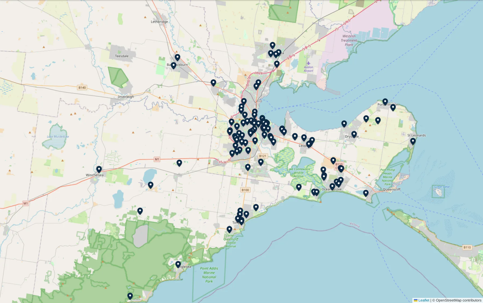The height and width of the screenshot is (303, 483).
Task: Select the pin on Drysdale label
Action: pos(354,134)
